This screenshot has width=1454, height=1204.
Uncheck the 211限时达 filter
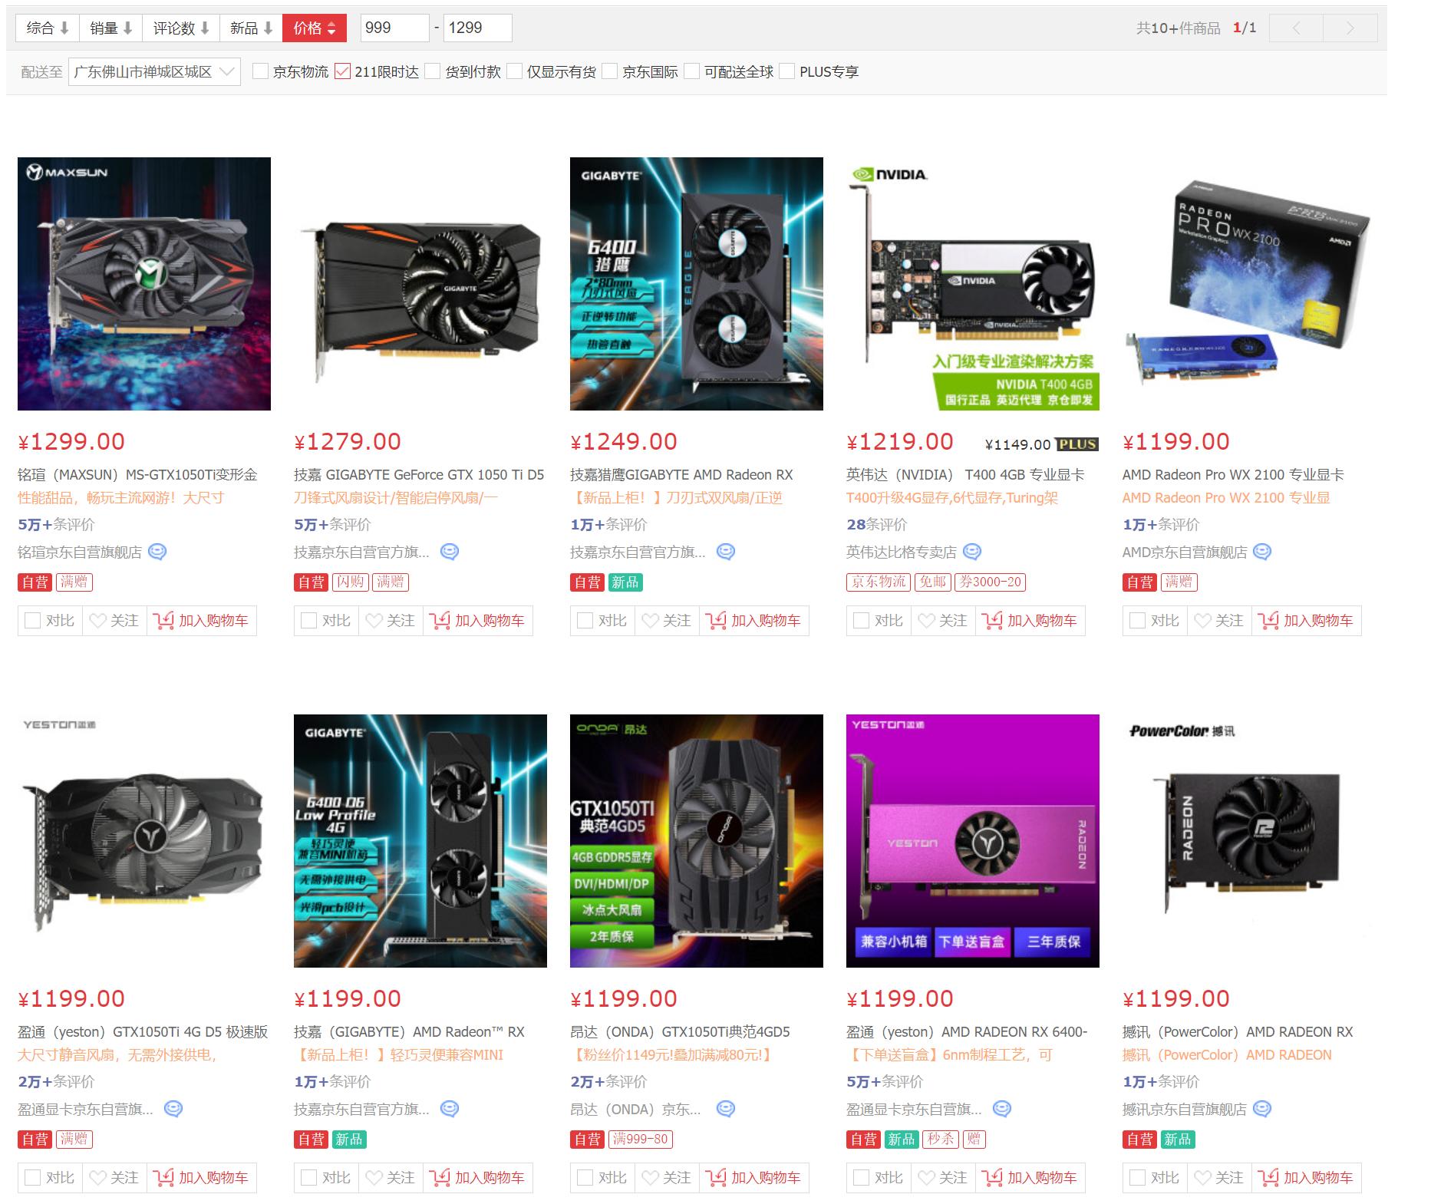(343, 71)
